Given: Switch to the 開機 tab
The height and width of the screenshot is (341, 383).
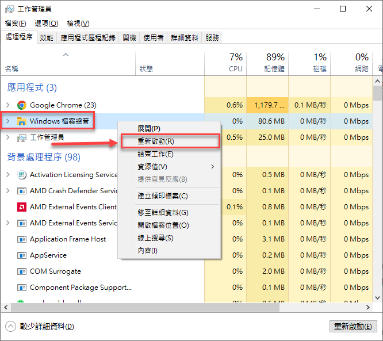Looking at the screenshot, I should pyautogui.click(x=129, y=37).
